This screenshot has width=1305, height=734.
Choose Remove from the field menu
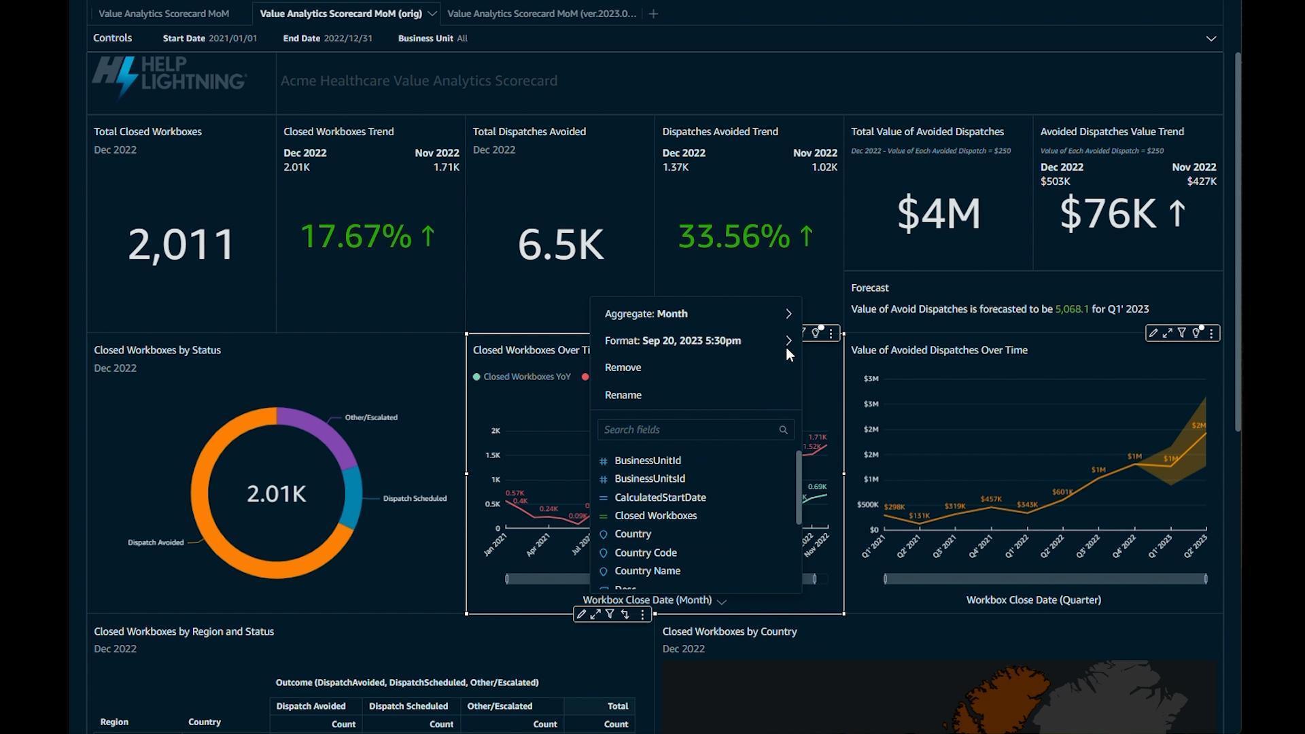pyautogui.click(x=623, y=368)
